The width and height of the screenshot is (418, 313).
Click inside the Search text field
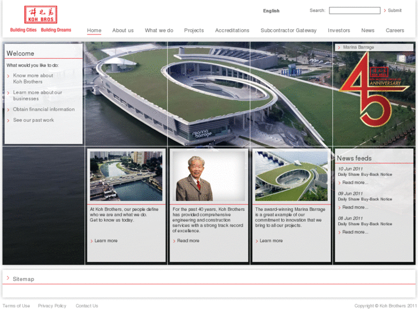(x=355, y=10)
